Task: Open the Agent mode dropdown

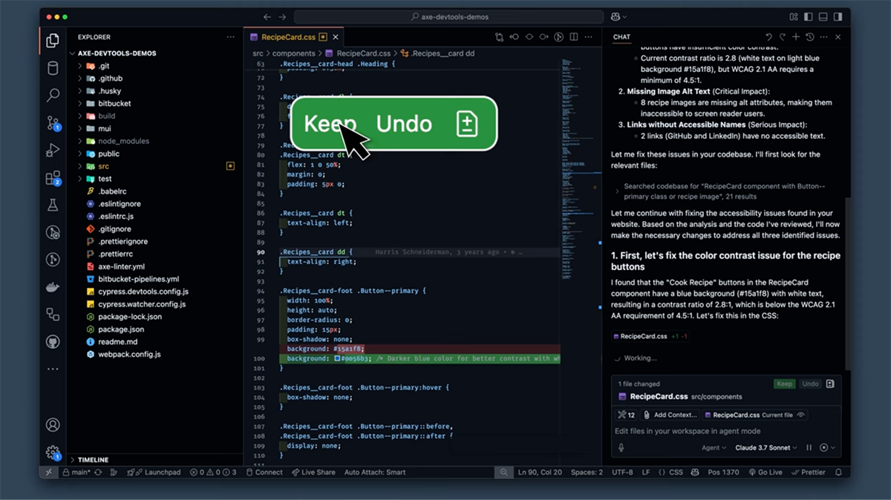Action: click(714, 447)
